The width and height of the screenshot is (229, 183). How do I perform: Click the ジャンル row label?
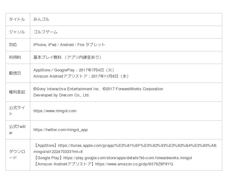click(x=17, y=32)
